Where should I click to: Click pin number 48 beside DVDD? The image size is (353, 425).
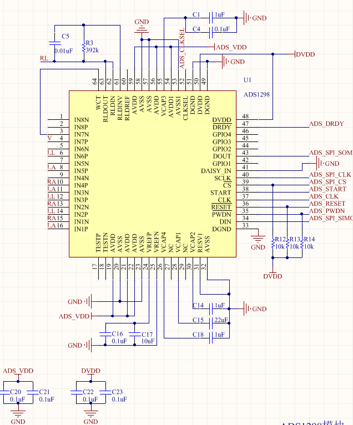coord(245,117)
